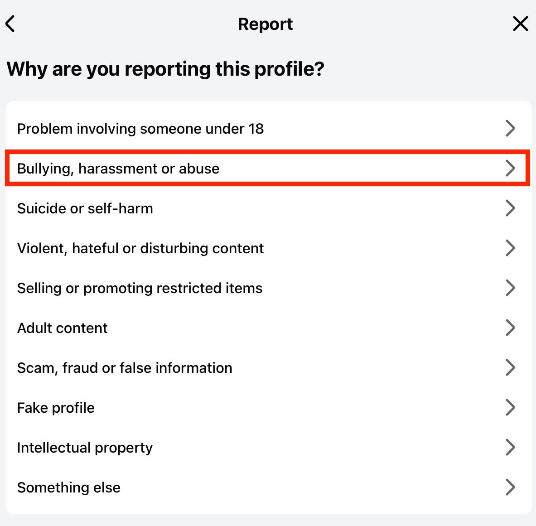The width and height of the screenshot is (536, 526).
Task: Choose 'Bullying, harassment or abuse' option
Action: point(118,169)
